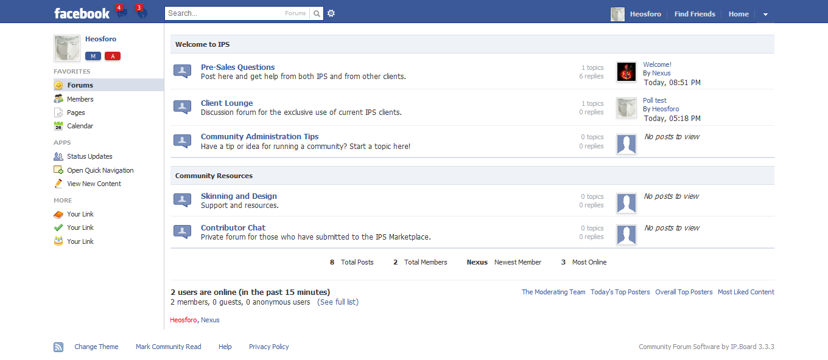Click Heosforo name beside sidebar avatar
The width and height of the screenshot is (828, 360).
100,39
